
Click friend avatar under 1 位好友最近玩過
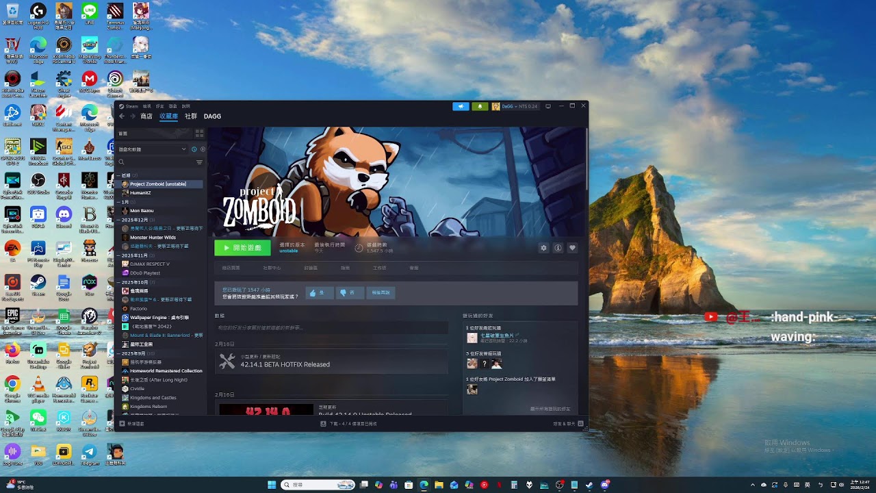[x=472, y=338]
